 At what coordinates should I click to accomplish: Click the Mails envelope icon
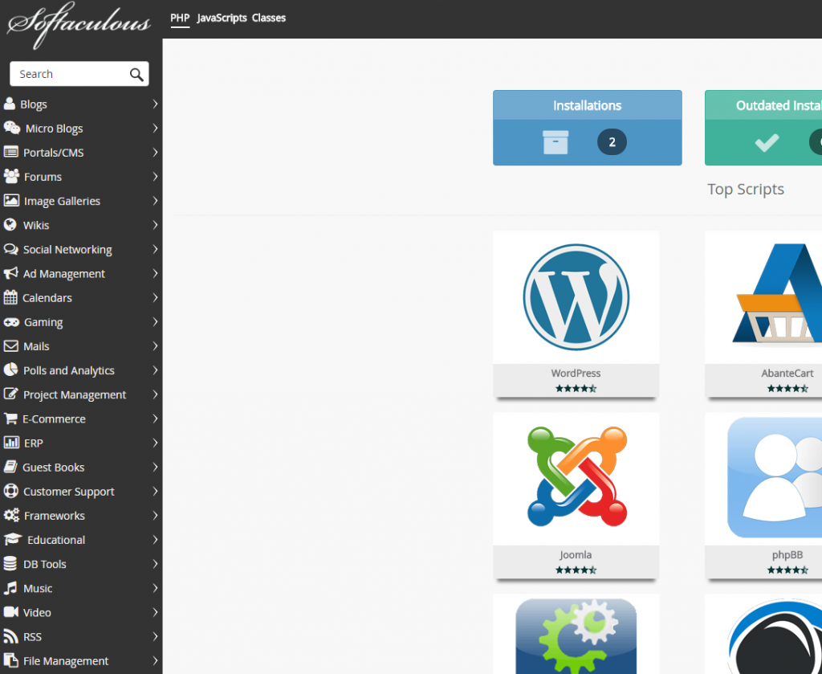point(11,345)
